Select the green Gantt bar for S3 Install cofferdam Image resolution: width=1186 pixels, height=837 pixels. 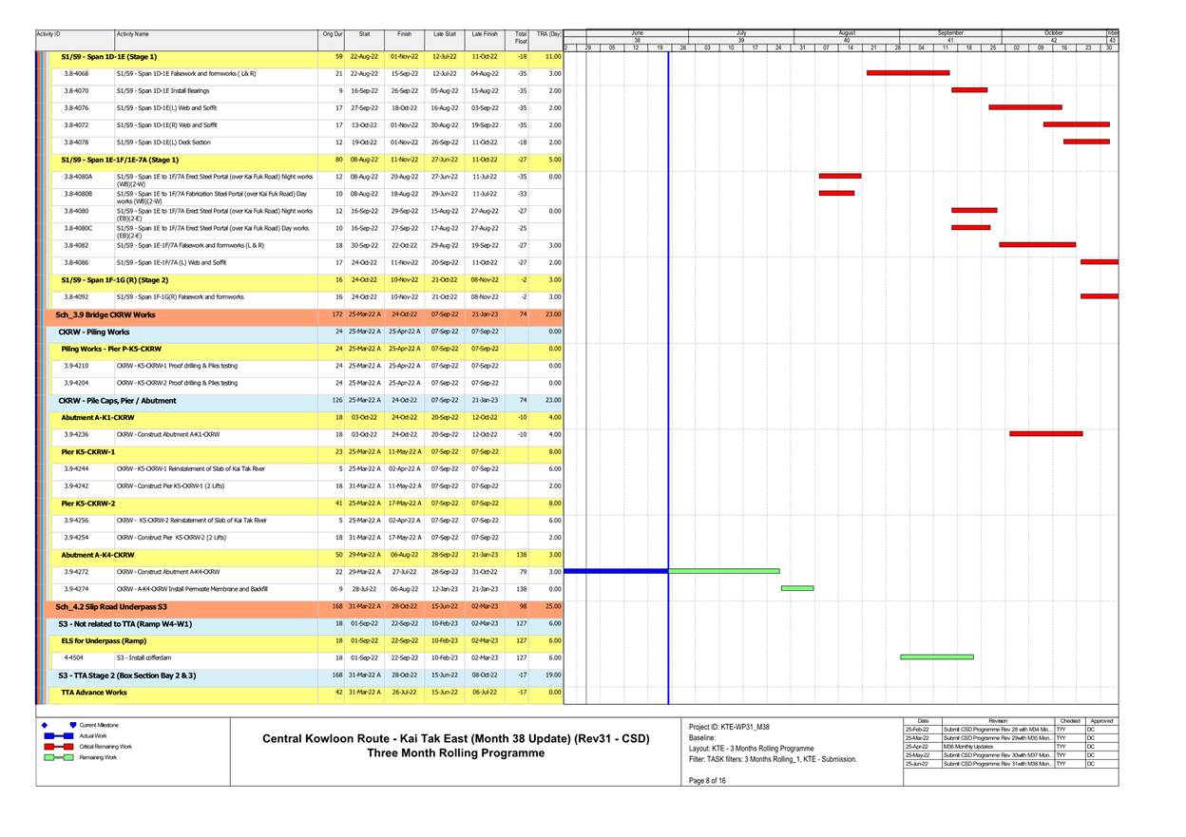click(x=936, y=656)
